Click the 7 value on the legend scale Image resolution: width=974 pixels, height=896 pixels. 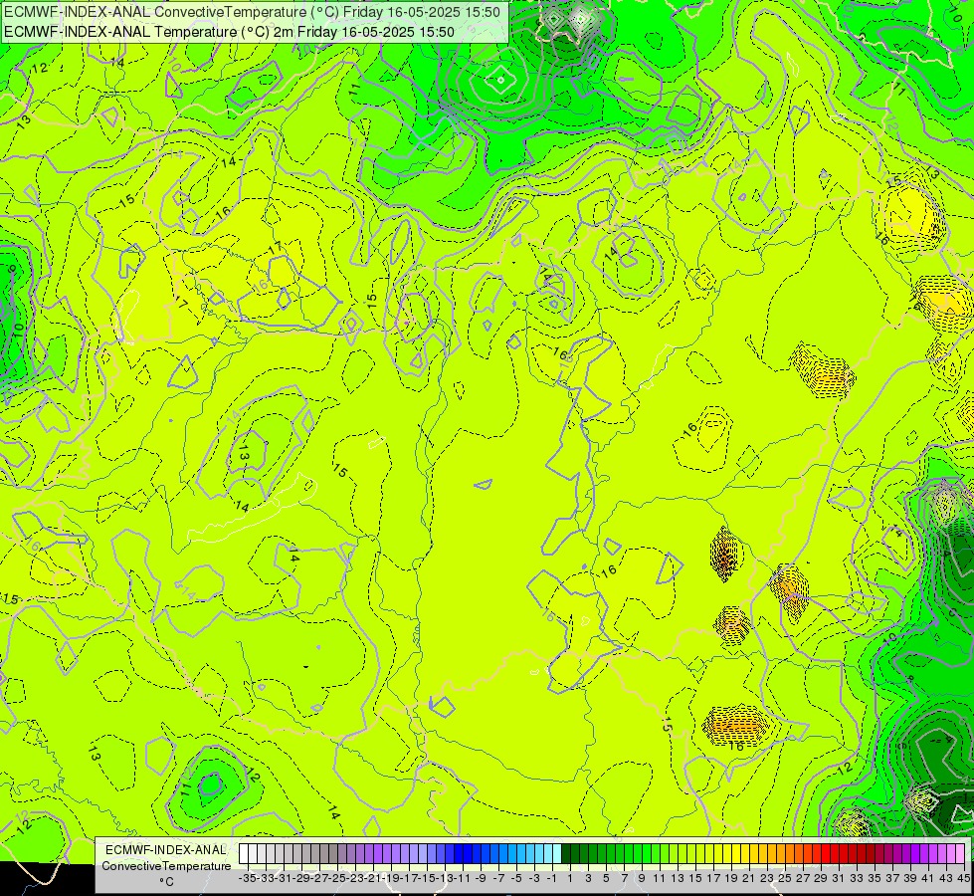[x=624, y=879]
